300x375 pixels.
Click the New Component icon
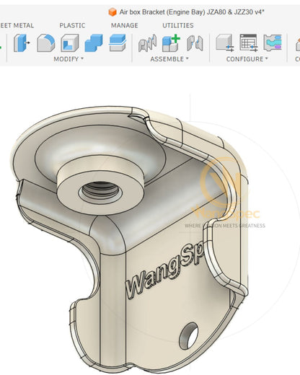point(171,43)
